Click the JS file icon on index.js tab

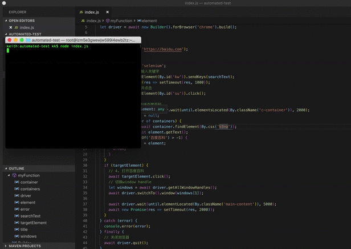[81, 12]
